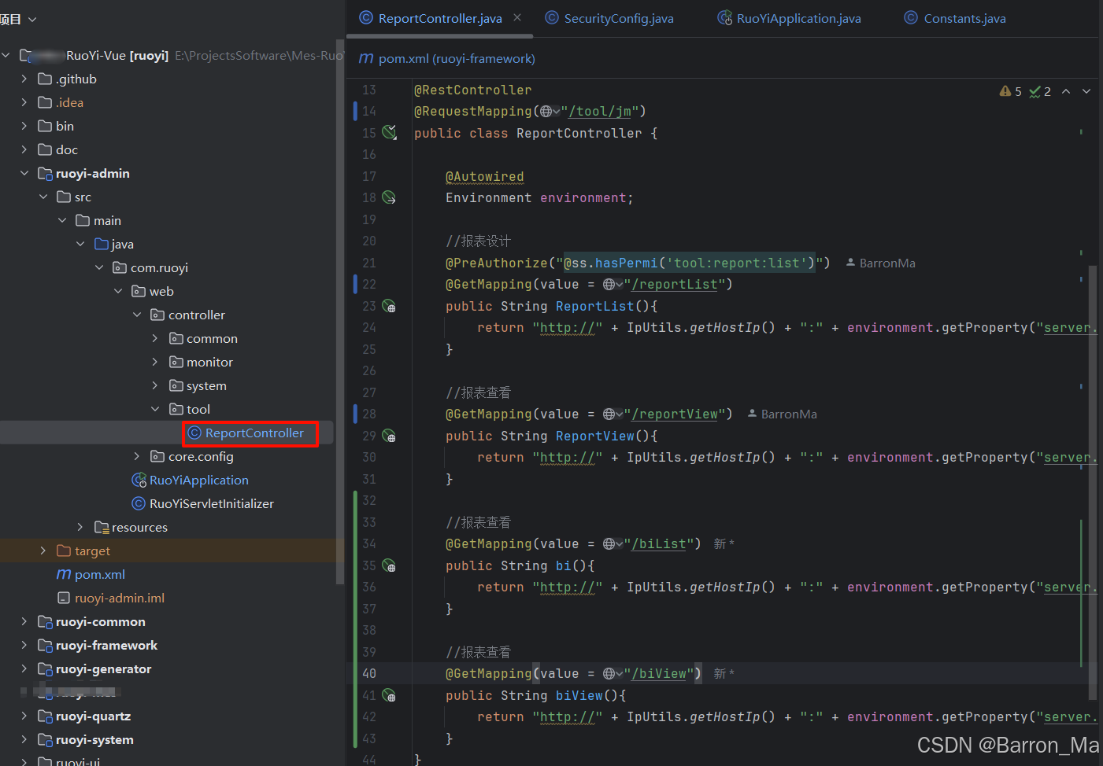Screen dimensions: 1103x766
Task: Go to next highlighted error arrow
Action: [x=1086, y=91]
